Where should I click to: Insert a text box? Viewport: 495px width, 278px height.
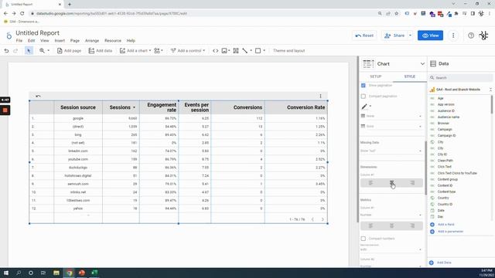[236, 51]
